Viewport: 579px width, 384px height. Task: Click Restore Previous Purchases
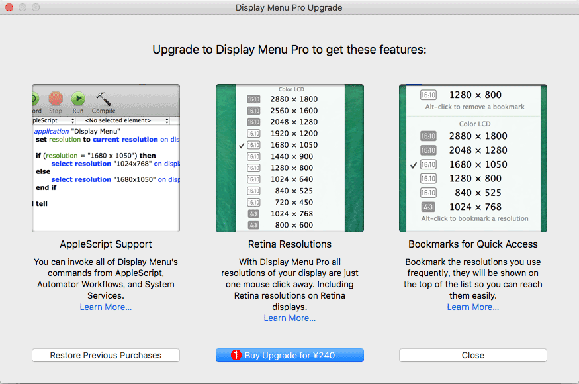[105, 355]
